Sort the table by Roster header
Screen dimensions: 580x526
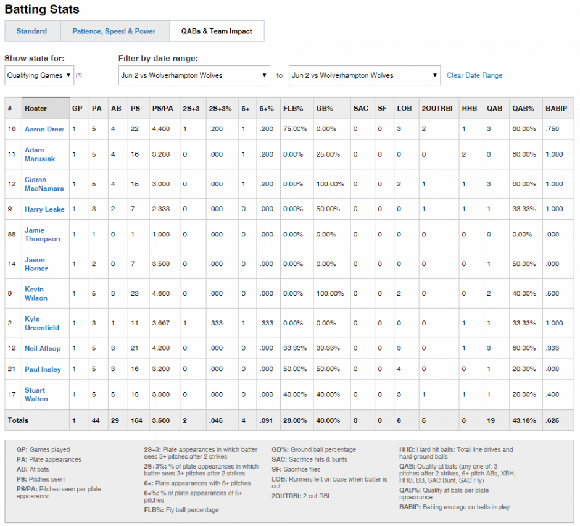pyautogui.click(x=46, y=109)
